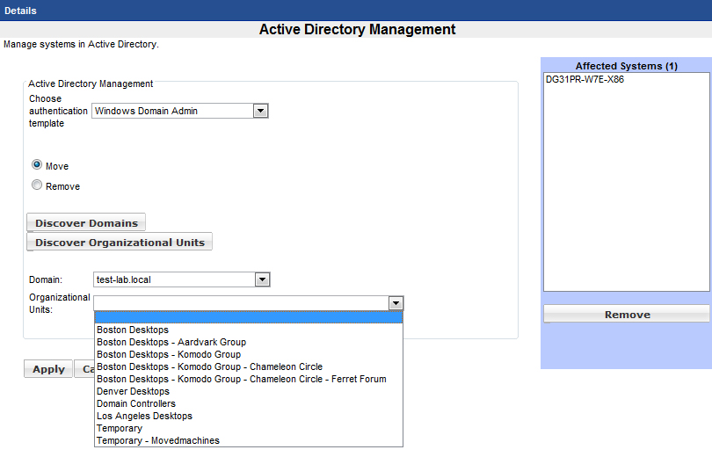Choose Boston Desktops organizational unit
712x457 pixels.
click(x=133, y=330)
